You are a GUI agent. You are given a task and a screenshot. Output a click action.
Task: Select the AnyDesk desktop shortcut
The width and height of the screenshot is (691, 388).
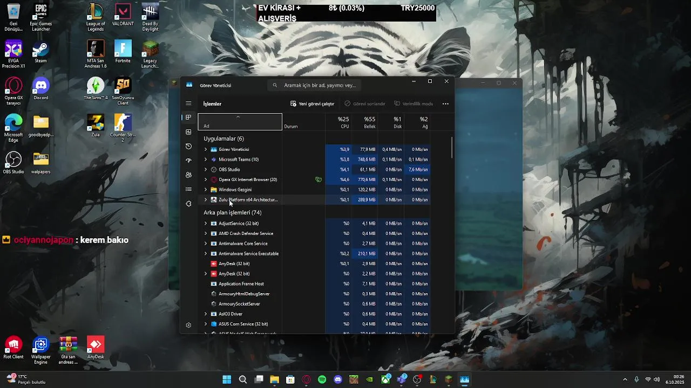[96, 348]
